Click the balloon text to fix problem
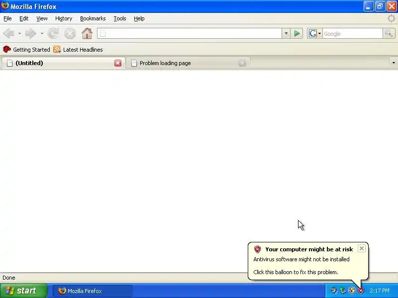Viewport: 398px width, 298px height. 296,272
